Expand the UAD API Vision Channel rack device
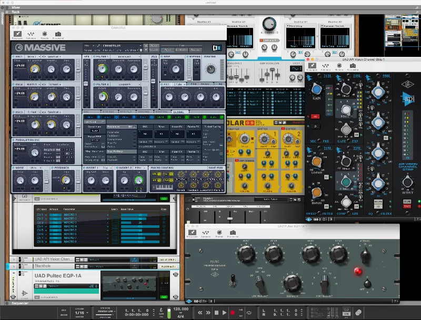Viewport: 421px width, 320px height. coord(14,259)
